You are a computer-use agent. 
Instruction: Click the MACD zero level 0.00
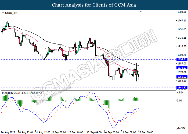point(179,100)
